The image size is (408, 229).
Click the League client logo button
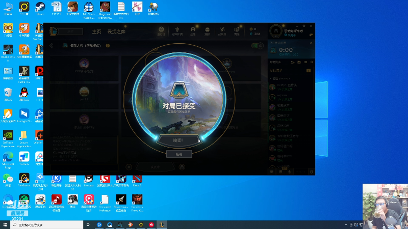tap(54, 32)
